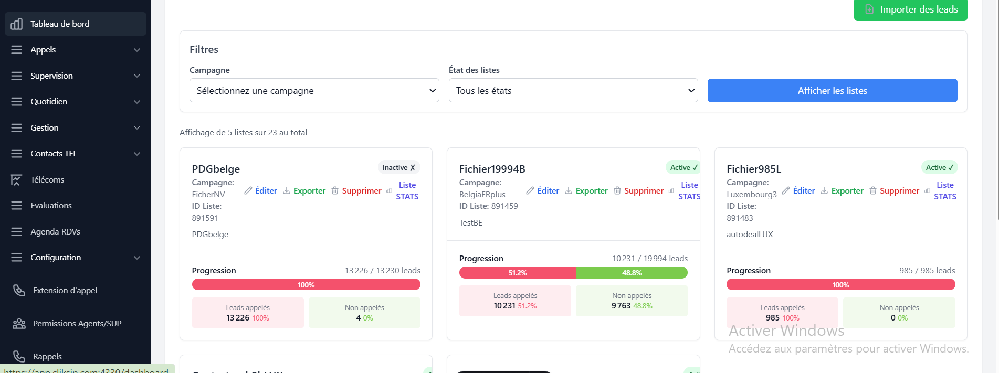Click the Télécoms sidebar icon
Image resolution: width=999 pixels, height=373 pixels.
click(17, 180)
